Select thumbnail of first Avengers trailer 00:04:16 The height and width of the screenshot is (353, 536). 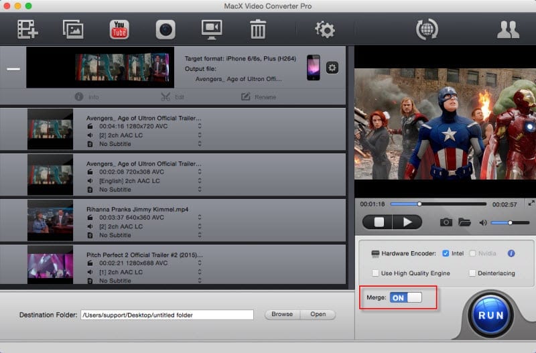click(x=50, y=129)
